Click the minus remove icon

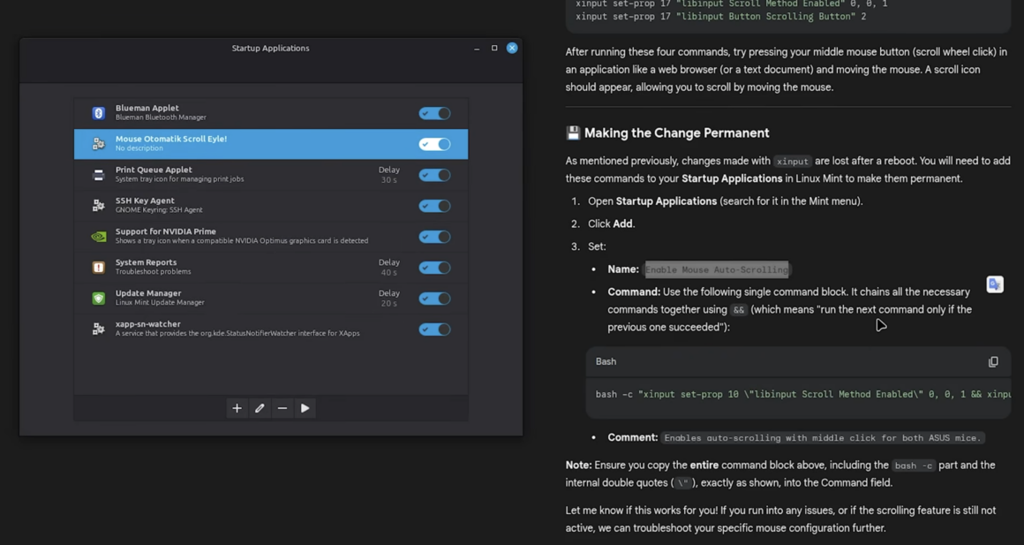pyautogui.click(x=282, y=408)
